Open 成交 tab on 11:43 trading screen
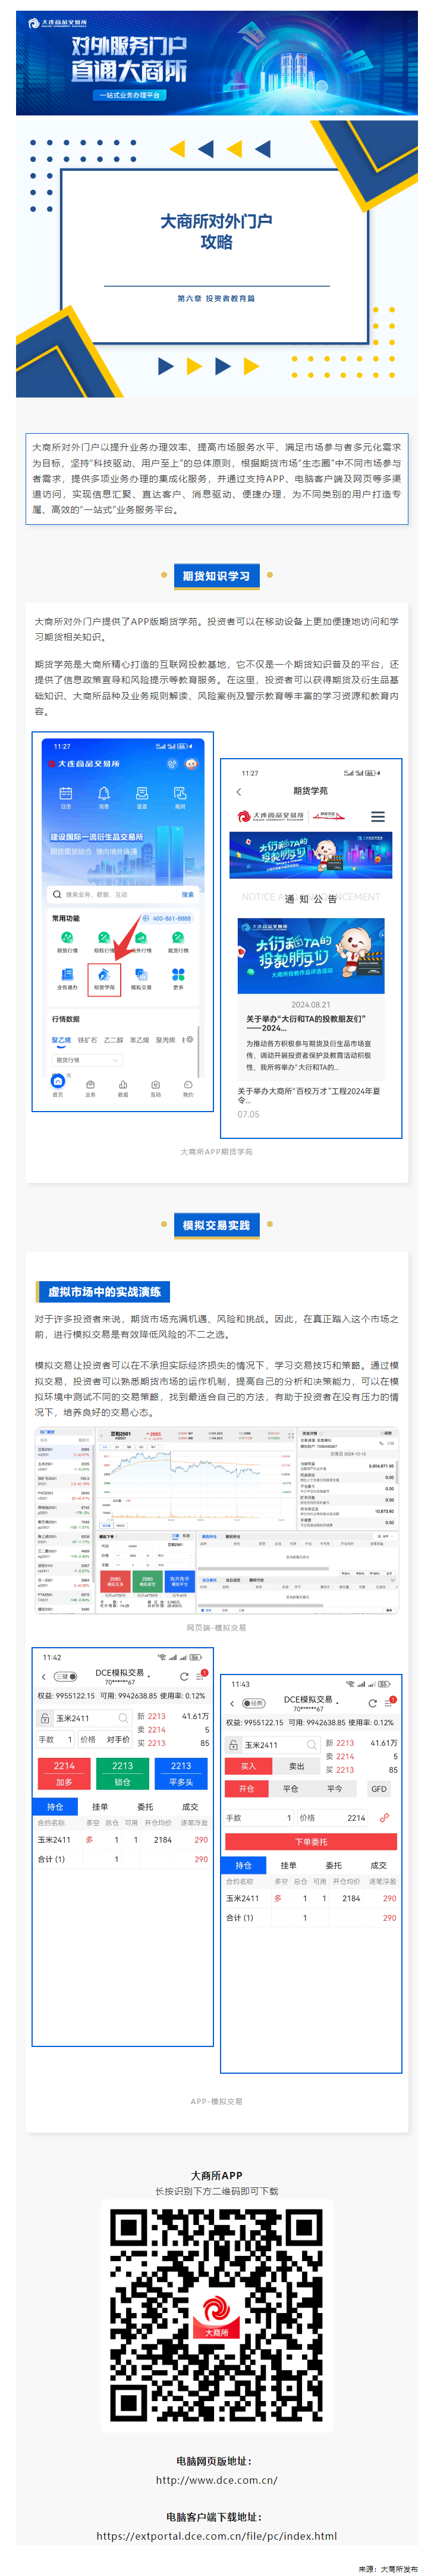The width and height of the screenshot is (434, 2576). (x=378, y=1865)
